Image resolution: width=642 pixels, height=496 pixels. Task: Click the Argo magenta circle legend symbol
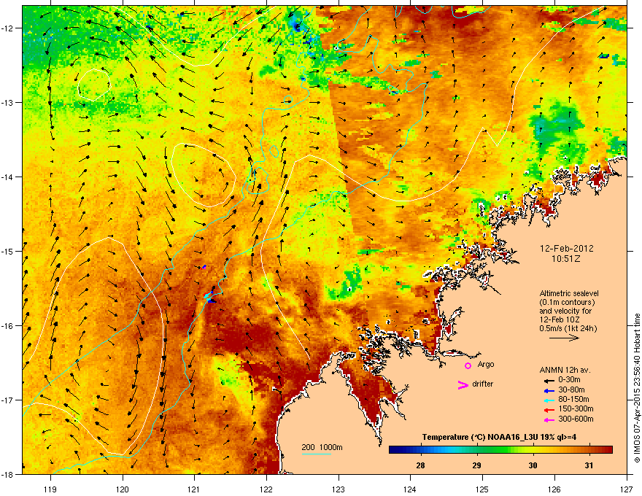click(x=468, y=365)
